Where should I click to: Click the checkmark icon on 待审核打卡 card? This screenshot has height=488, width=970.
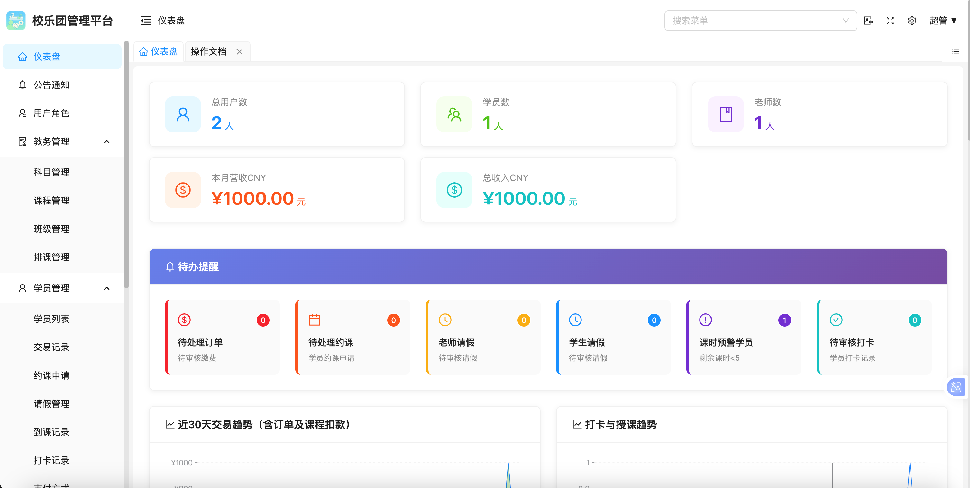836,320
